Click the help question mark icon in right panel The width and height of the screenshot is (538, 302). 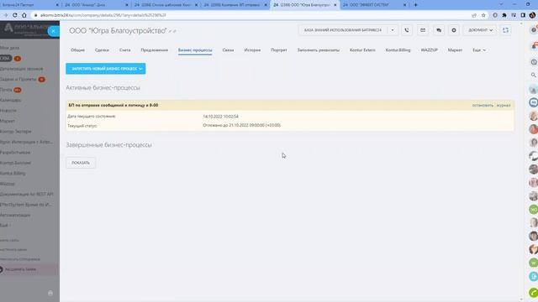pos(534,30)
